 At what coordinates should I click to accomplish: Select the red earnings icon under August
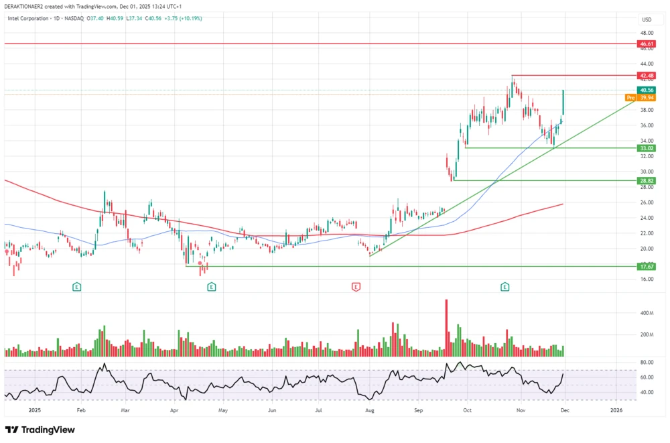[356, 286]
